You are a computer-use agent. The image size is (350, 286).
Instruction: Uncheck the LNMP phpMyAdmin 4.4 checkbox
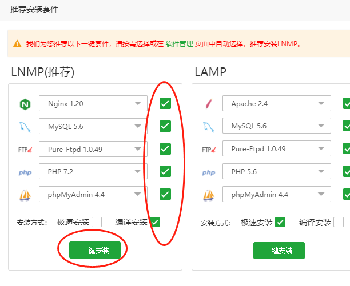click(165, 194)
